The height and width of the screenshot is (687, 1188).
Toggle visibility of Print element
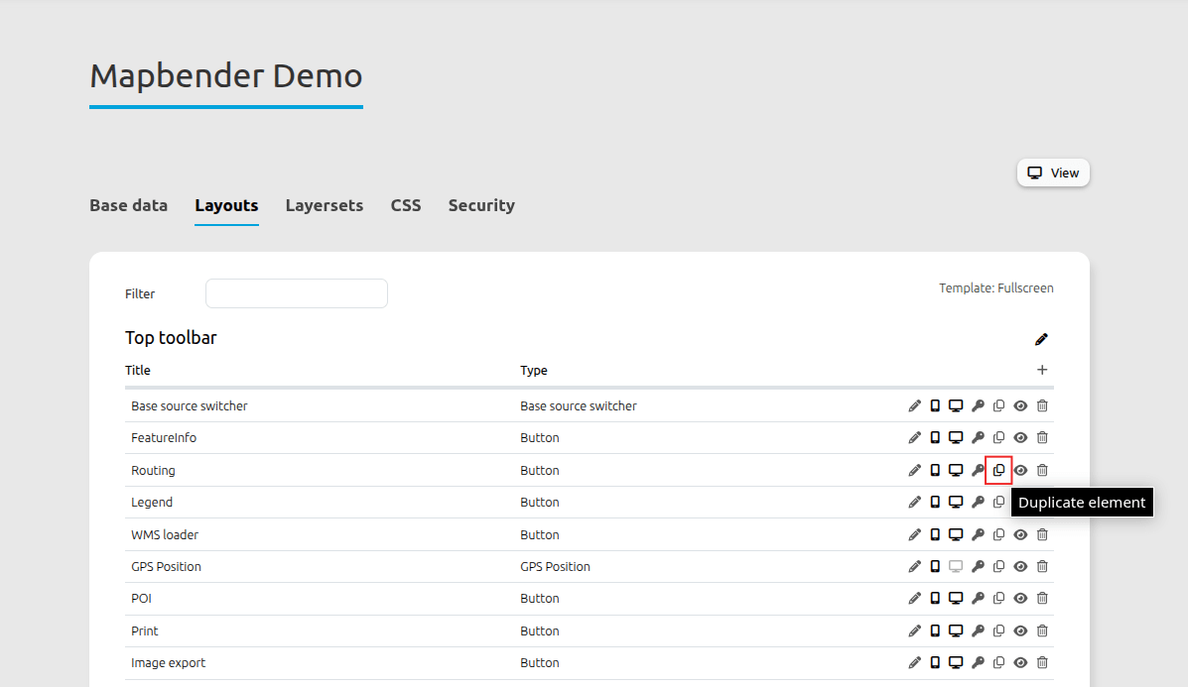(1020, 631)
